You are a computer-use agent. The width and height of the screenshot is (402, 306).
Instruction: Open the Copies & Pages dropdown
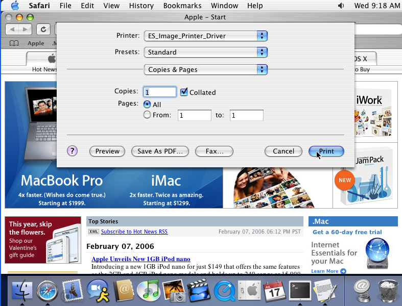pos(206,70)
